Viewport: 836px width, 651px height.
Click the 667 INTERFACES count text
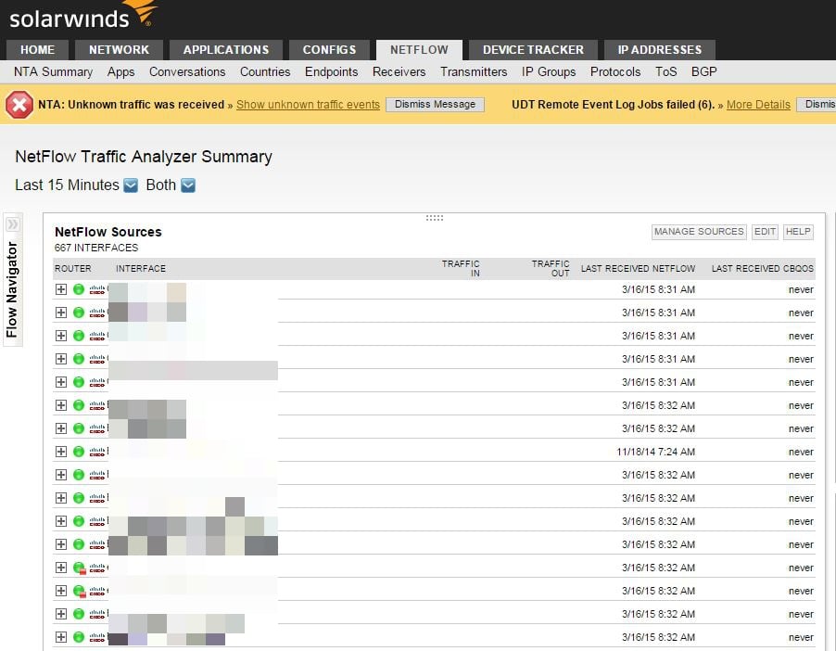96,248
